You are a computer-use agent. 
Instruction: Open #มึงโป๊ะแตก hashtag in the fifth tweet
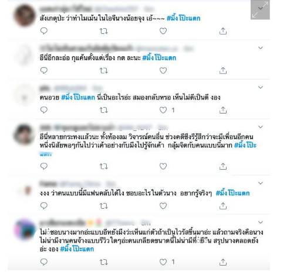tap(232, 193)
